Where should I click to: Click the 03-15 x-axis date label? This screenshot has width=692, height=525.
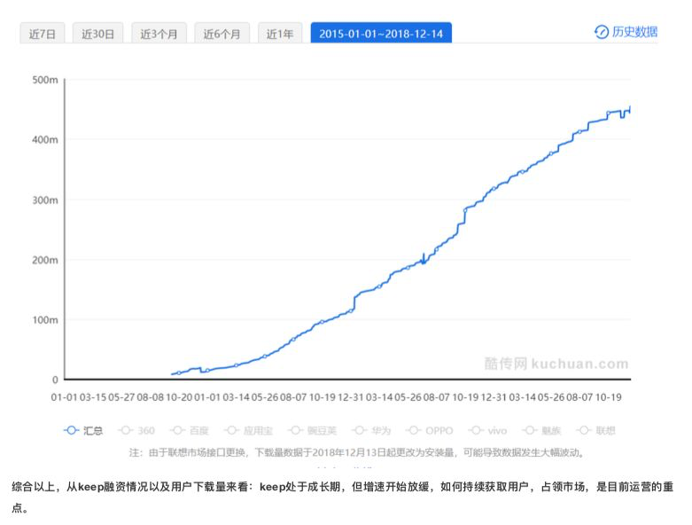click(x=93, y=397)
